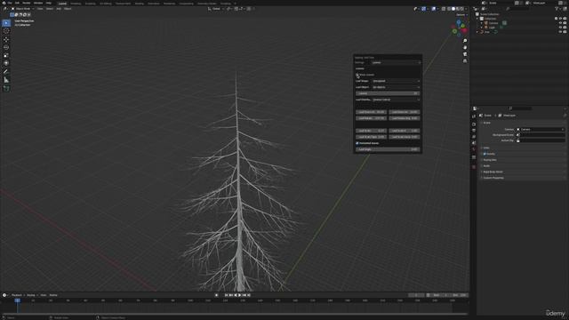Click the navigation axis gizmo
569x320 pixels.
[459, 28]
